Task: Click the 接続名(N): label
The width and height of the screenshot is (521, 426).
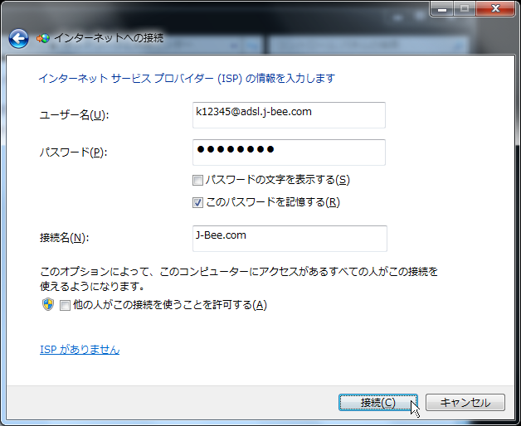Action: pyautogui.click(x=65, y=238)
